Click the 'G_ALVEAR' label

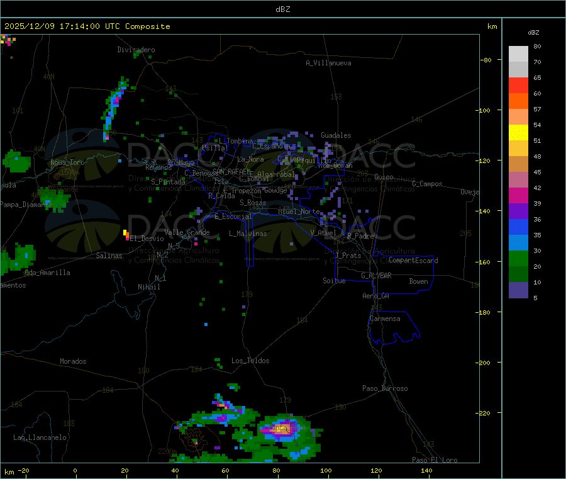[x=376, y=276]
